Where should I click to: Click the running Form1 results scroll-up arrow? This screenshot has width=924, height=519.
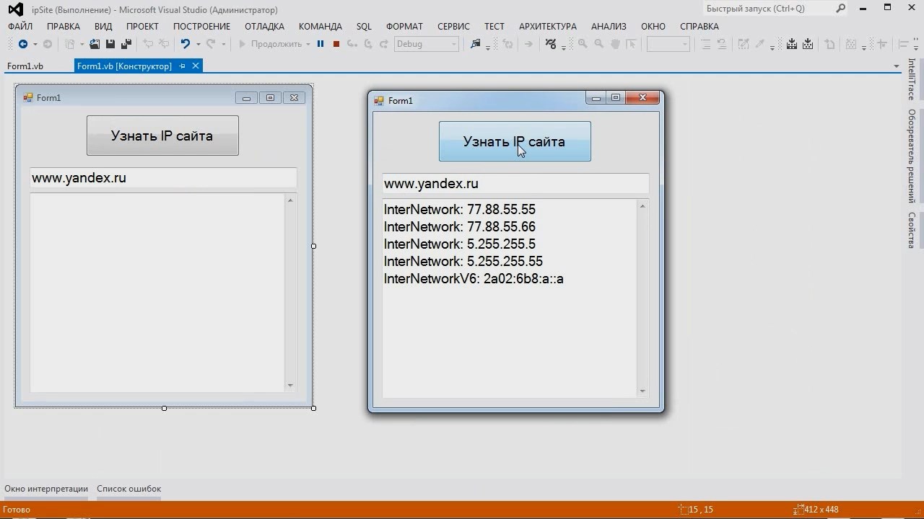642,206
